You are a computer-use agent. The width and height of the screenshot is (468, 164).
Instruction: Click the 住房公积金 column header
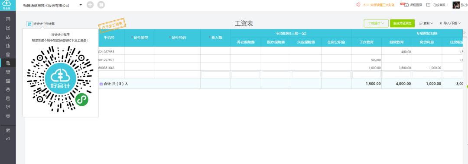click(336, 42)
